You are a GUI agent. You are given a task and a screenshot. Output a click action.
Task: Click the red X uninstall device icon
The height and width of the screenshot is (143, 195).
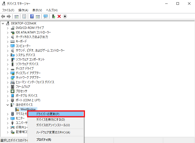coord(59,16)
